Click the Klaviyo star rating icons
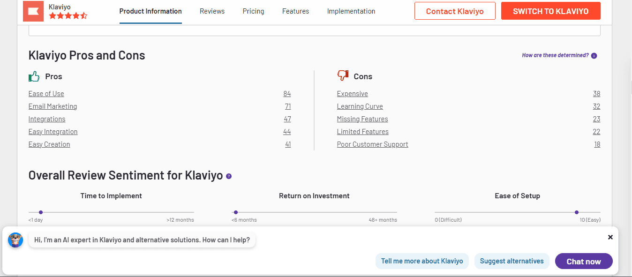This screenshot has width=632, height=277. (x=68, y=15)
